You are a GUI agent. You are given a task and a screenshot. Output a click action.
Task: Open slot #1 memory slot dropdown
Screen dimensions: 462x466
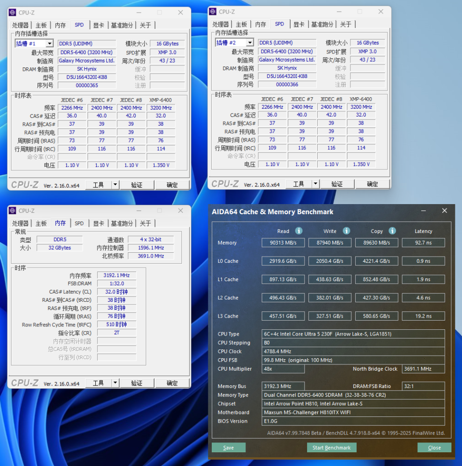(x=50, y=44)
